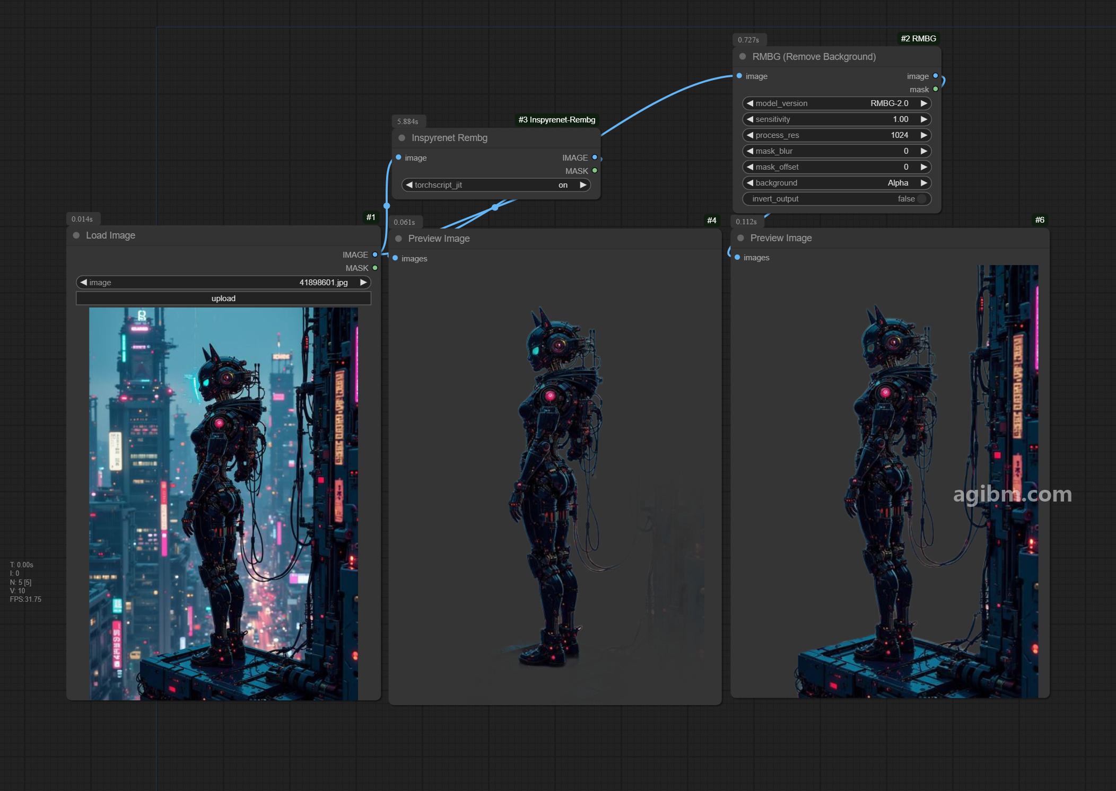The image size is (1116, 791).
Task: Click the Inspyrenet result image in node #4
Action: (555, 485)
